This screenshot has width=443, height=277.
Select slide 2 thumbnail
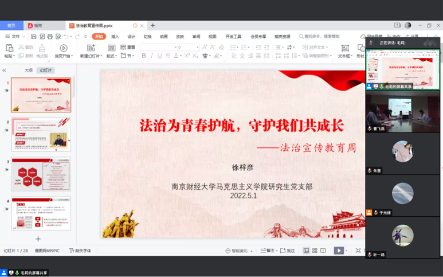[41, 135]
